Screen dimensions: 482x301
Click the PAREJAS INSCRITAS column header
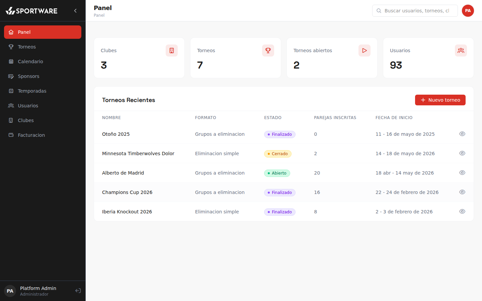click(x=335, y=118)
